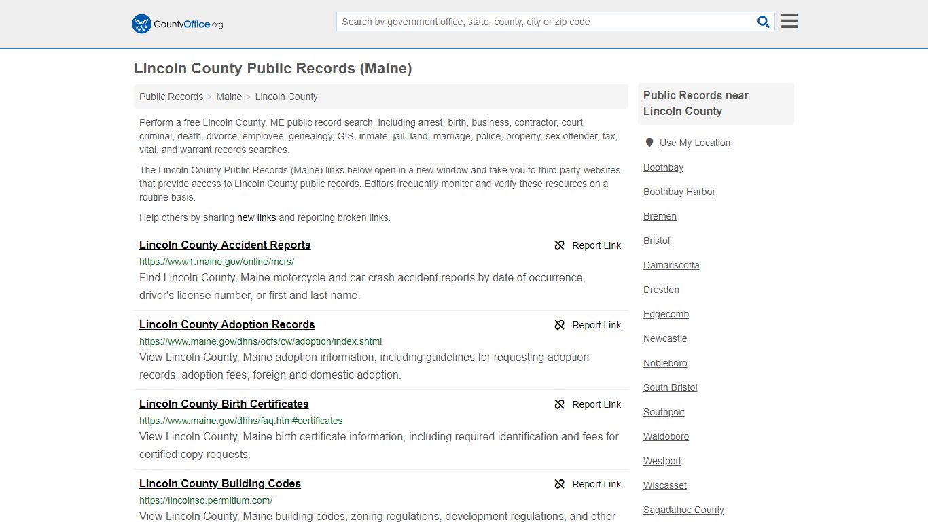Click broken-link icon for Accident Reports
Viewport: 928px width, 522px height.
(x=559, y=245)
